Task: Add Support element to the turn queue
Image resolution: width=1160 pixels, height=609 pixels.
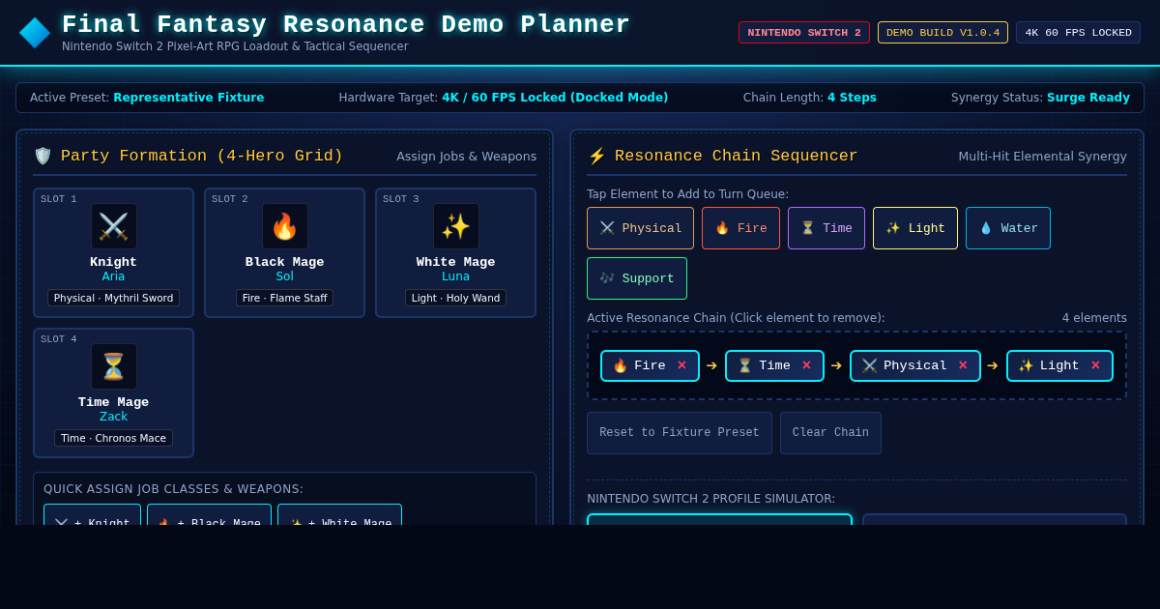Action: [637, 278]
